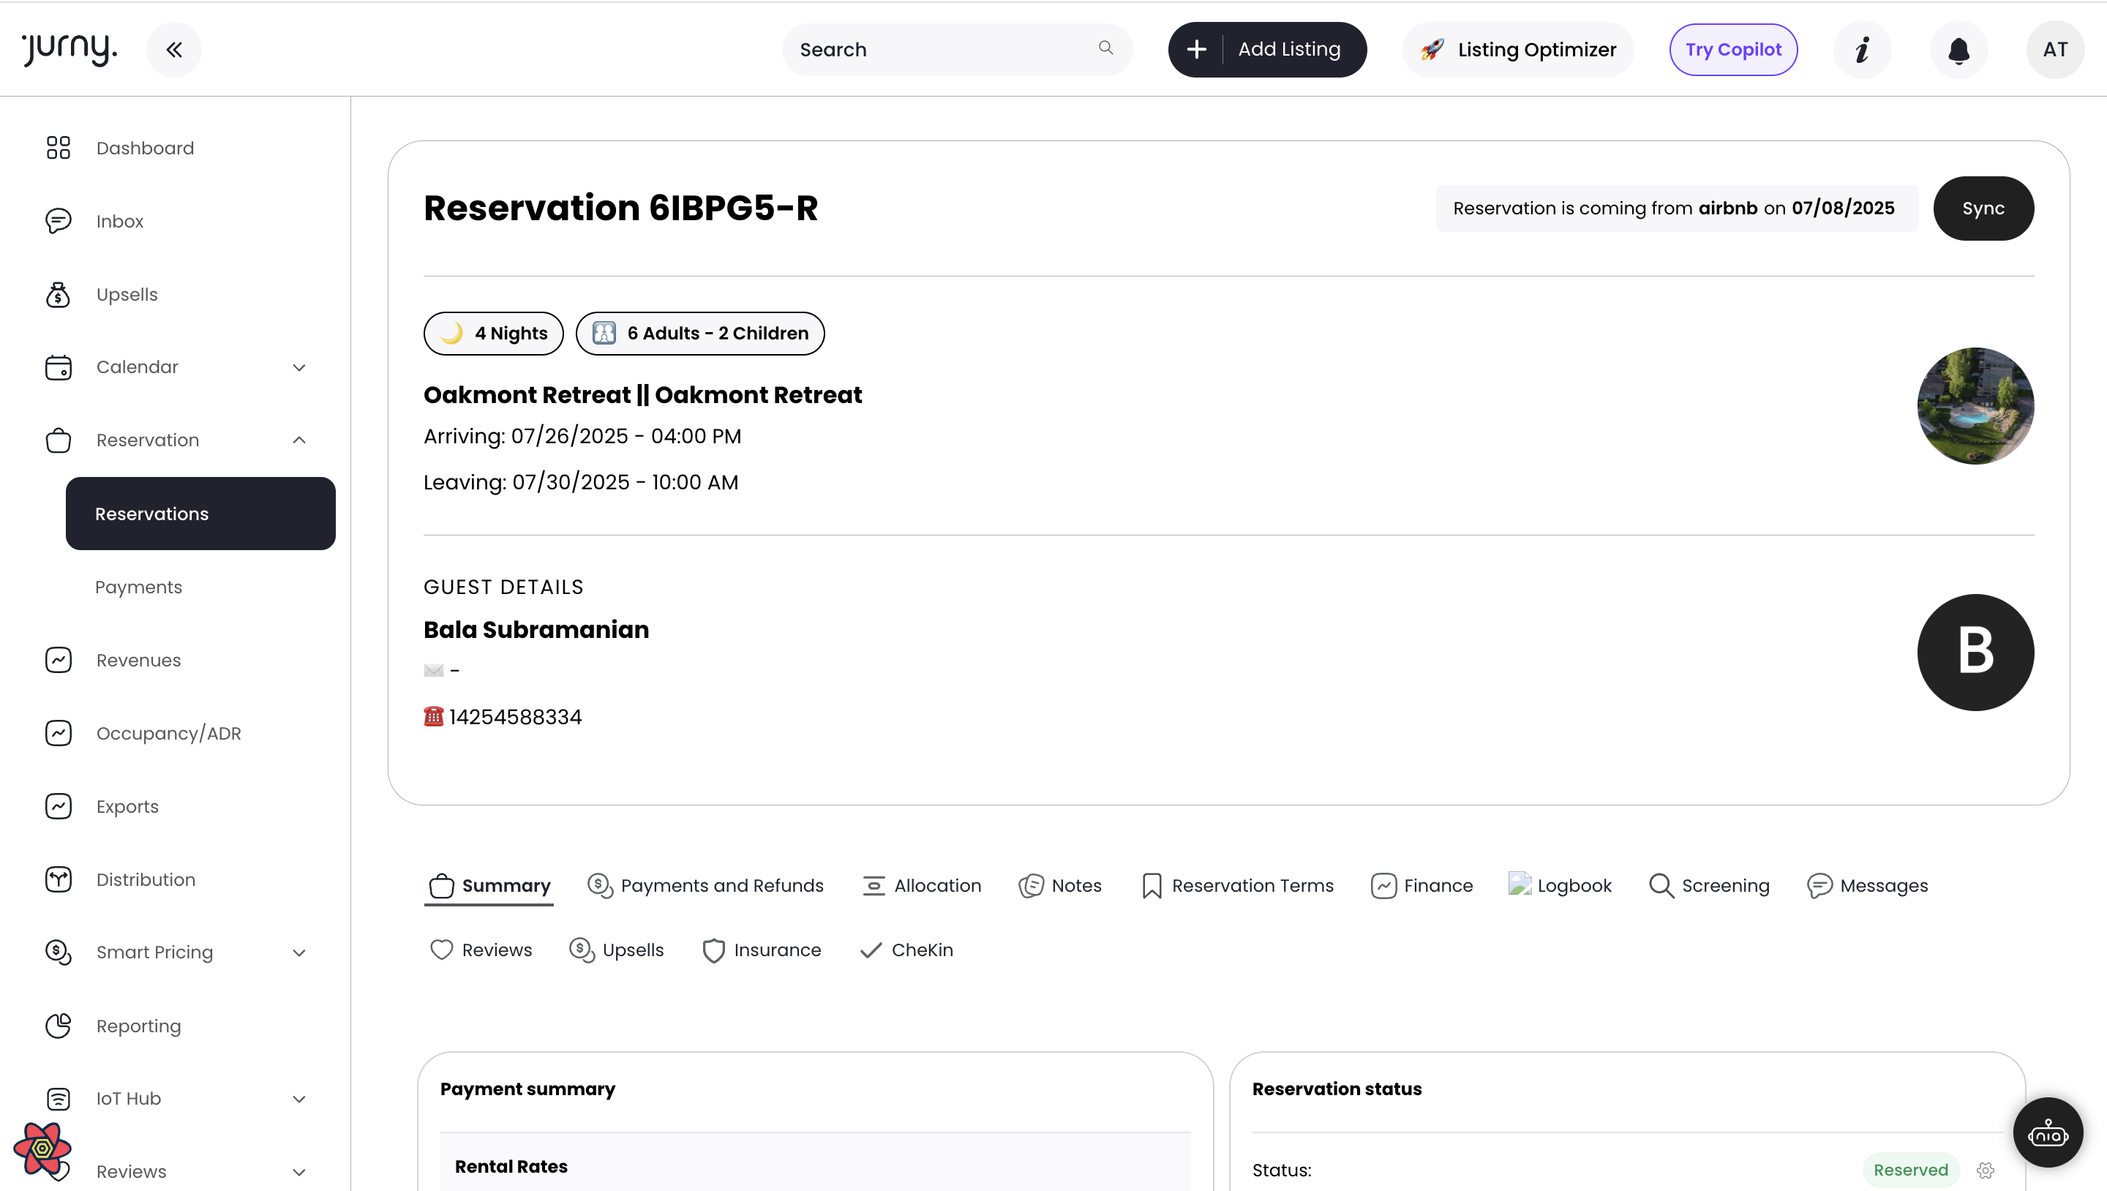Open the Messages tab
The height and width of the screenshot is (1191, 2107).
(1867, 885)
